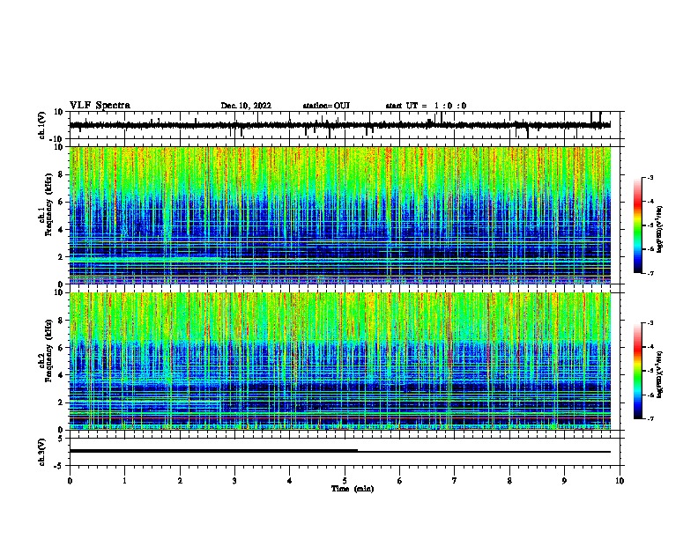Click the ch.1 spectrogram panel
This screenshot has width=698, height=539.
pos(339,215)
